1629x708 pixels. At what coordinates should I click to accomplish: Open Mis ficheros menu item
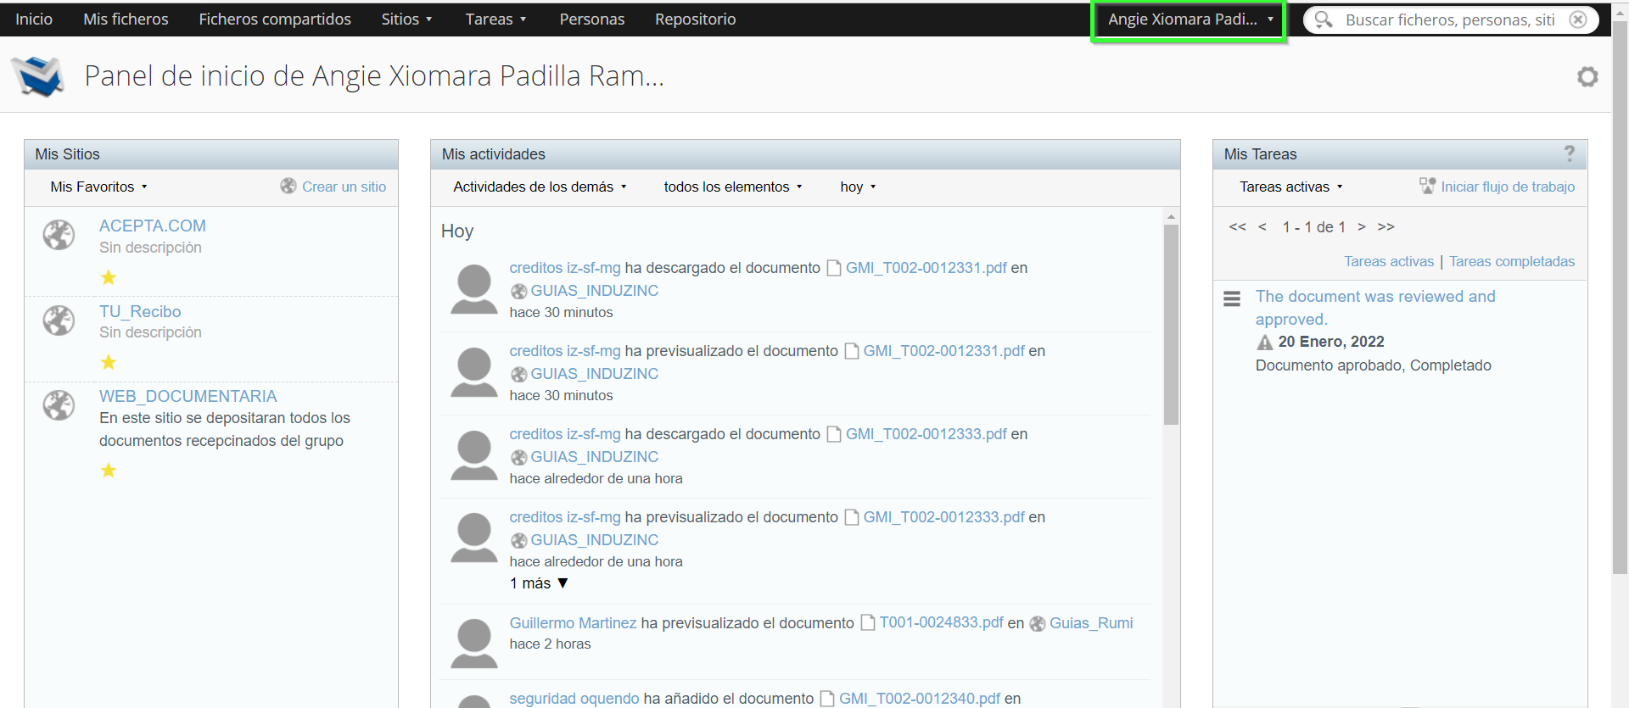[x=126, y=19]
